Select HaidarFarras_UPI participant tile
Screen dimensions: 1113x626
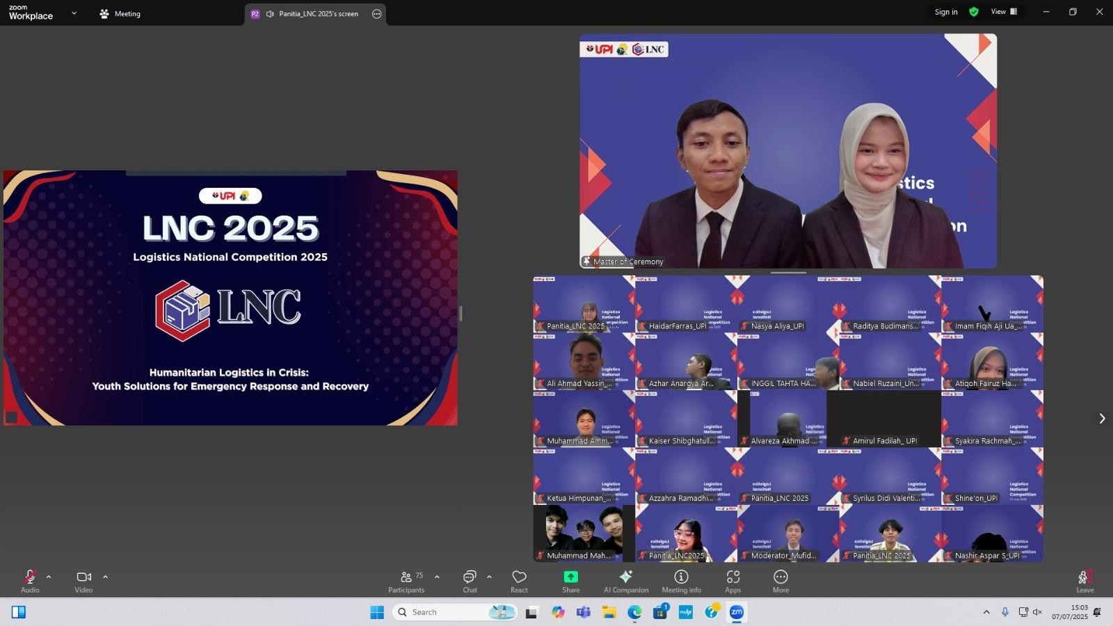(686, 304)
